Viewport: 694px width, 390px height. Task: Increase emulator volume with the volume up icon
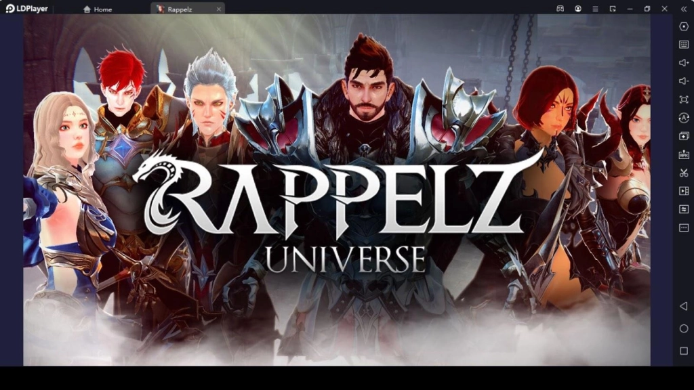coord(683,63)
